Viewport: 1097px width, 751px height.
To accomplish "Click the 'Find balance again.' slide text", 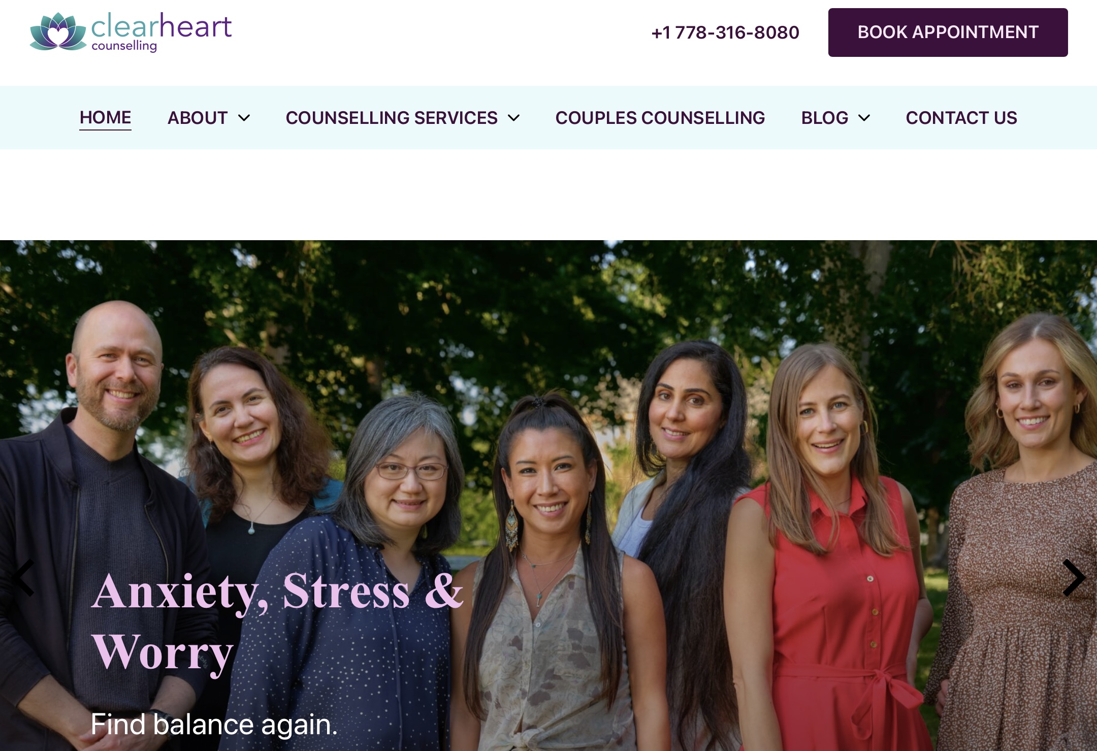I will pyautogui.click(x=214, y=724).
